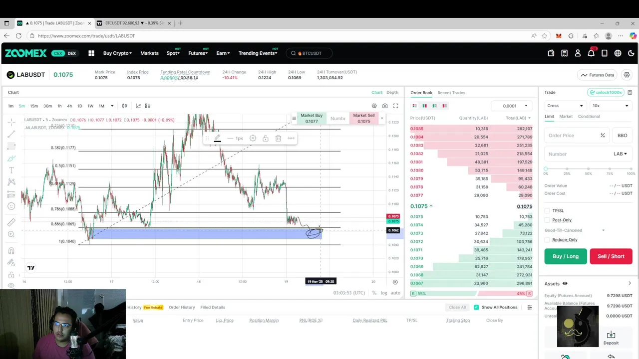
Task: Toggle stay in drawing mode
Action: coord(11,263)
